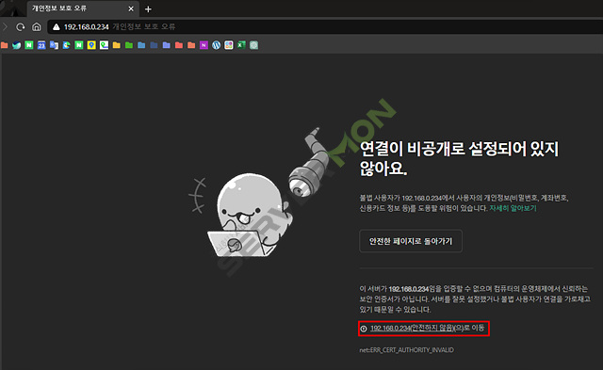Close the 개인정보 보호 오류 tab
This screenshot has height=370, width=603.
pyautogui.click(x=131, y=8)
